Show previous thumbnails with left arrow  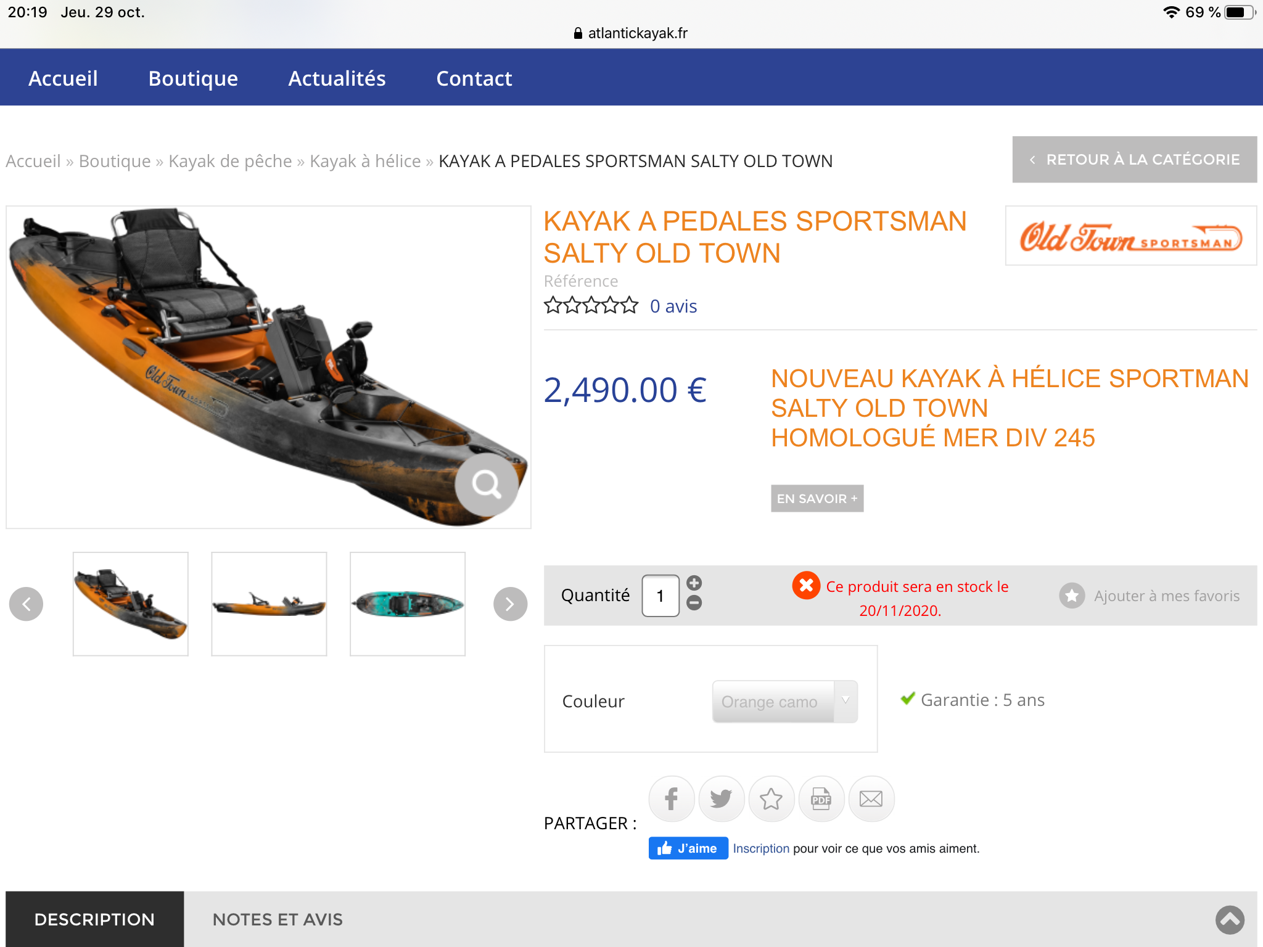point(27,604)
